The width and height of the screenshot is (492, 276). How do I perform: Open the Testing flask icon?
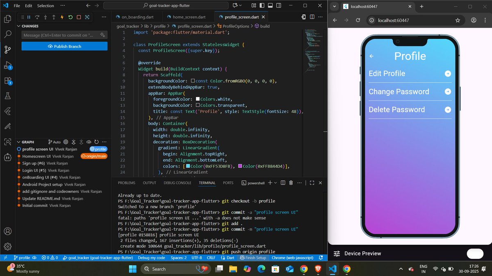click(7, 96)
